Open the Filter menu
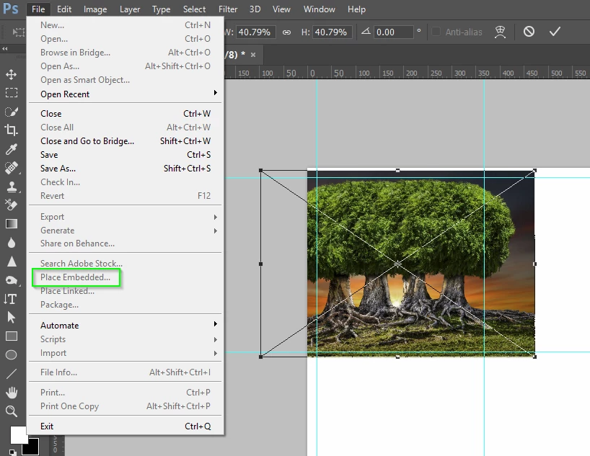 [x=228, y=9]
